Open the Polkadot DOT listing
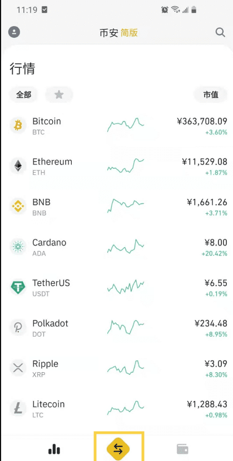This screenshot has width=233, height=461. (x=117, y=328)
